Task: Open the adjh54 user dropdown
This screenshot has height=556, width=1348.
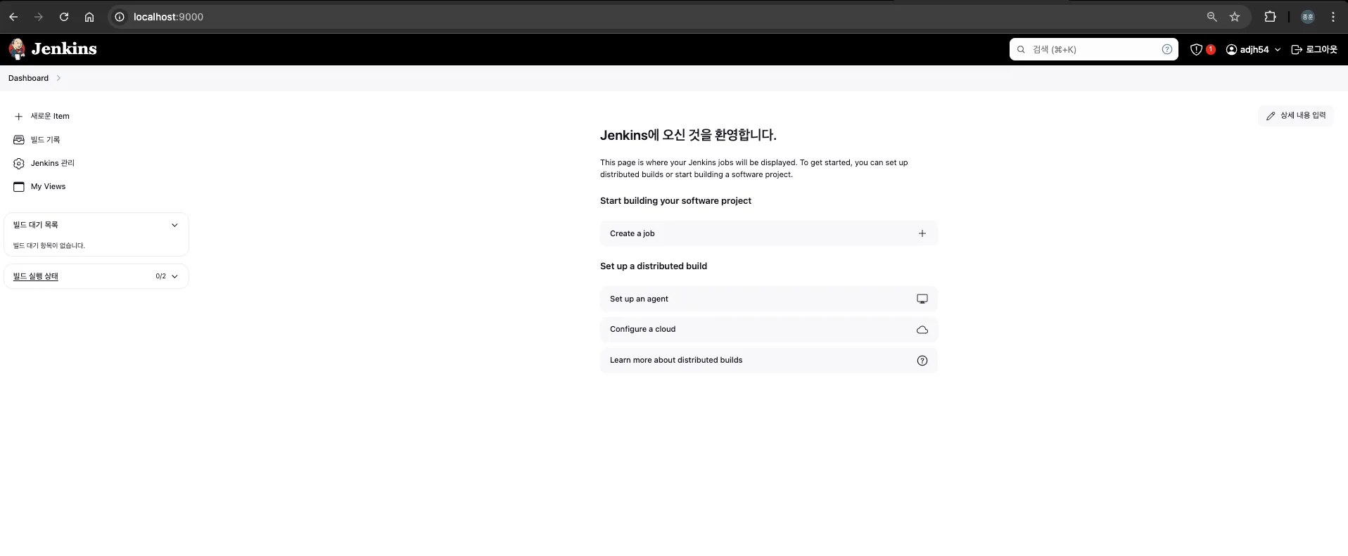Action: click(1253, 49)
